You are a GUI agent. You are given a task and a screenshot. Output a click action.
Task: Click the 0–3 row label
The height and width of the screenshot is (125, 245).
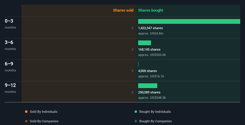9,21
